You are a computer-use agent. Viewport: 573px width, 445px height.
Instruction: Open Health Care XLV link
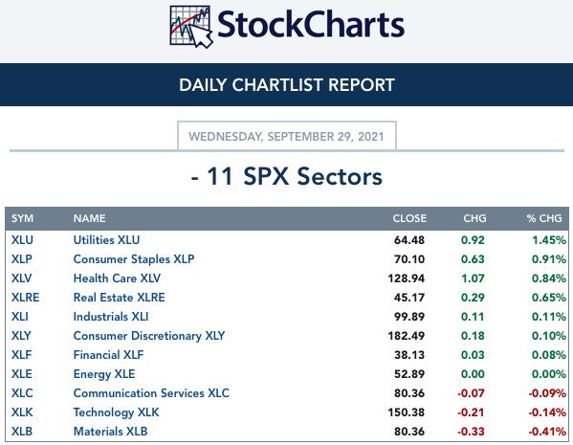click(x=117, y=278)
